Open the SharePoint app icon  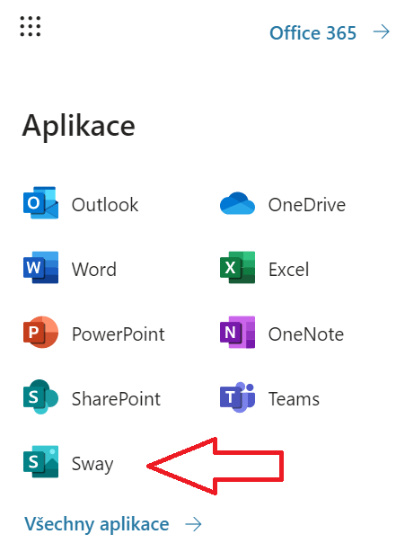[x=40, y=396]
